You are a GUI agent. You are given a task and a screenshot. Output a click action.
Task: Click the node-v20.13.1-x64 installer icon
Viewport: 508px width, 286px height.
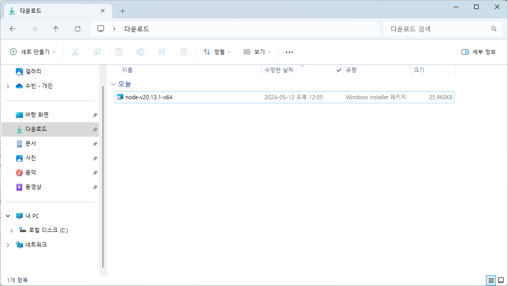tap(120, 97)
